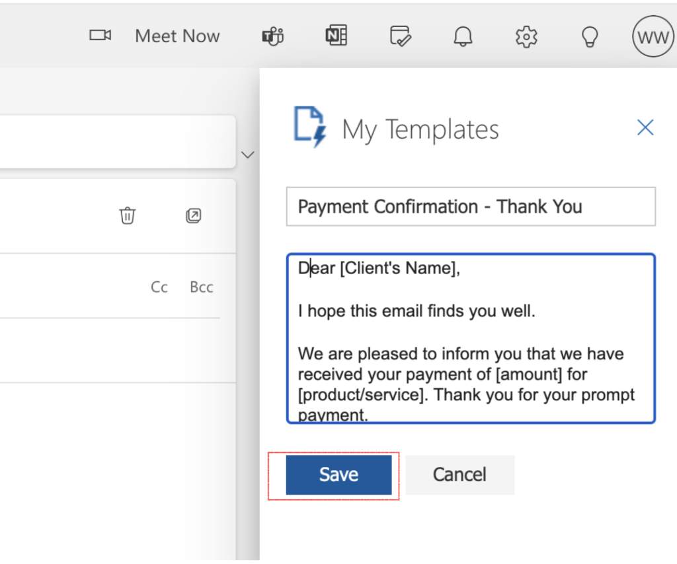Save the Payment Confirmation template
Image resolution: width=677 pixels, height=564 pixels.
[x=339, y=474]
